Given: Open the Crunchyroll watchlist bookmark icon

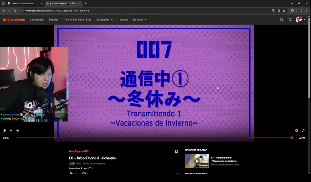Looking at the screenshot, I should point(290,20).
